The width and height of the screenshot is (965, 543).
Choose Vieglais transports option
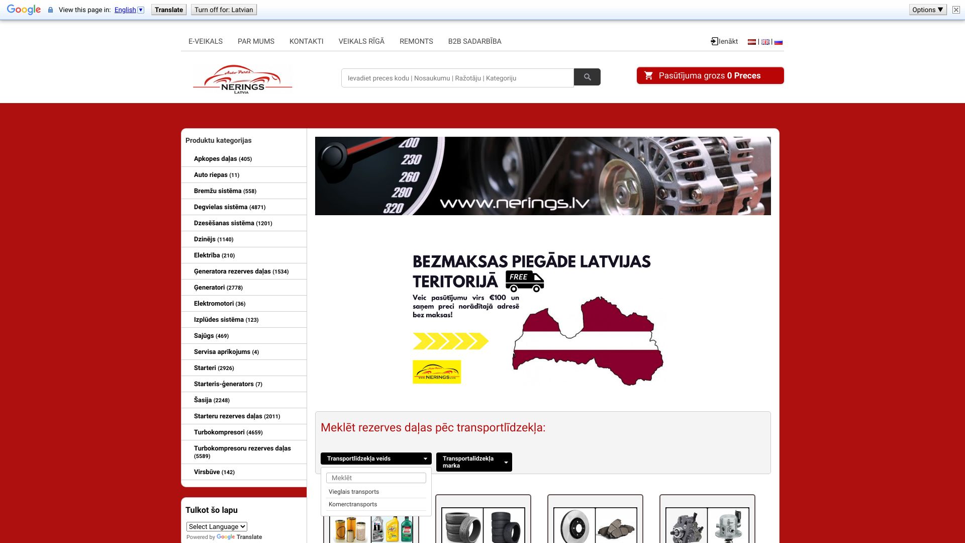click(354, 492)
